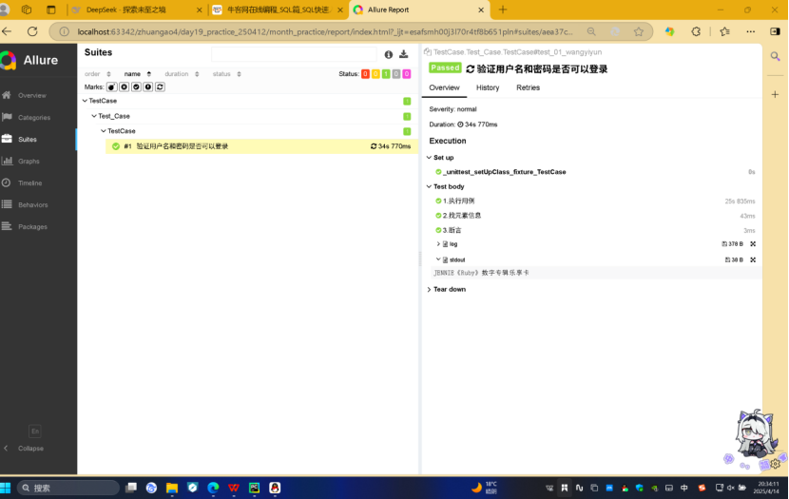
Task: Expand the Tear down section
Action: pyautogui.click(x=447, y=289)
